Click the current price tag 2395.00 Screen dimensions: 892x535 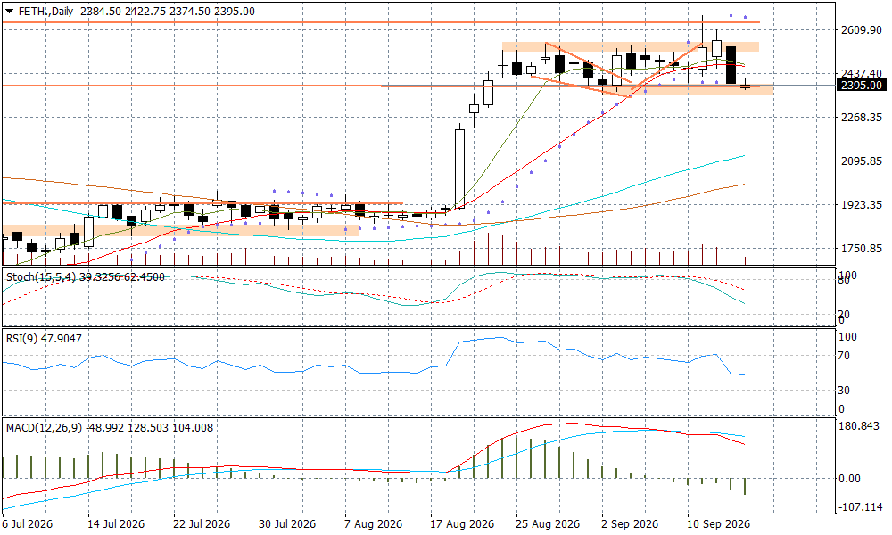862,86
